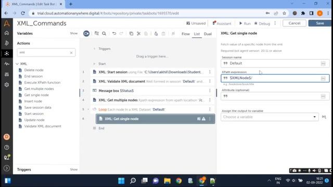The width and height of the screenshot is (333, 187).
Task: Save the bot
Action: [x=320, y=23]
